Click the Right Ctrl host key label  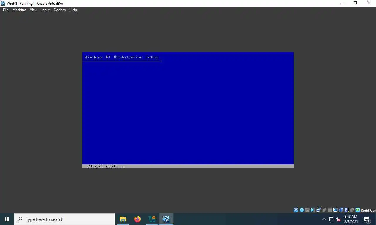pos(368,210)
